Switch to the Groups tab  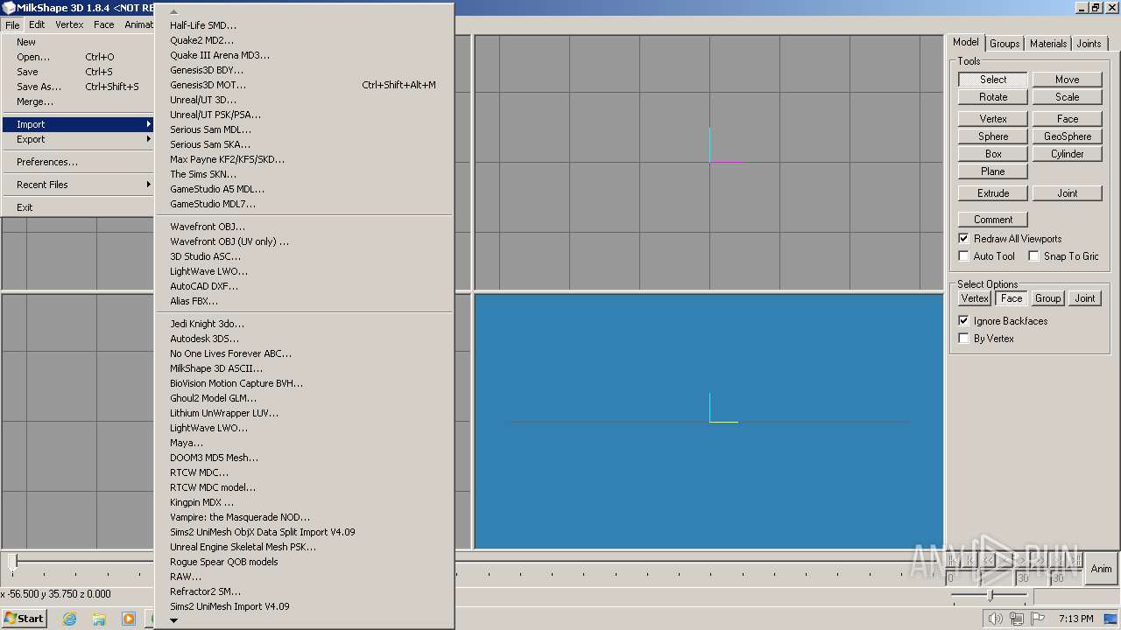(1005, 44)
